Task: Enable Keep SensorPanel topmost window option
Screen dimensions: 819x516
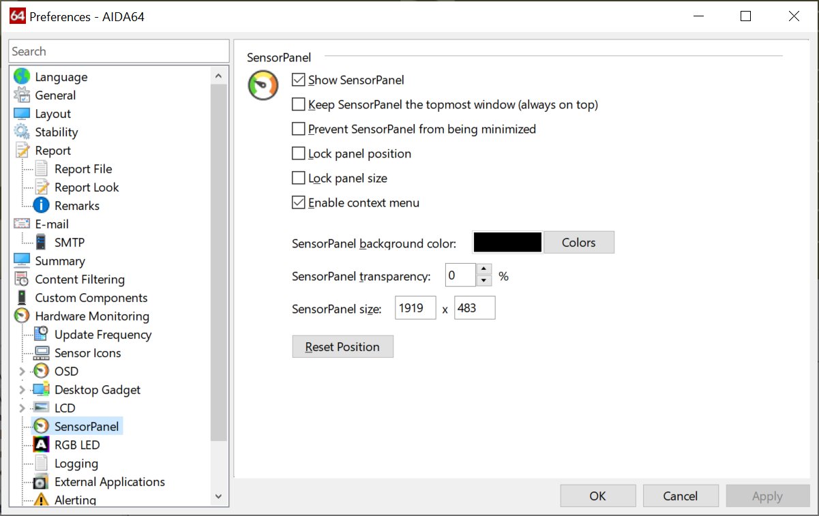Action: [298, 104]
